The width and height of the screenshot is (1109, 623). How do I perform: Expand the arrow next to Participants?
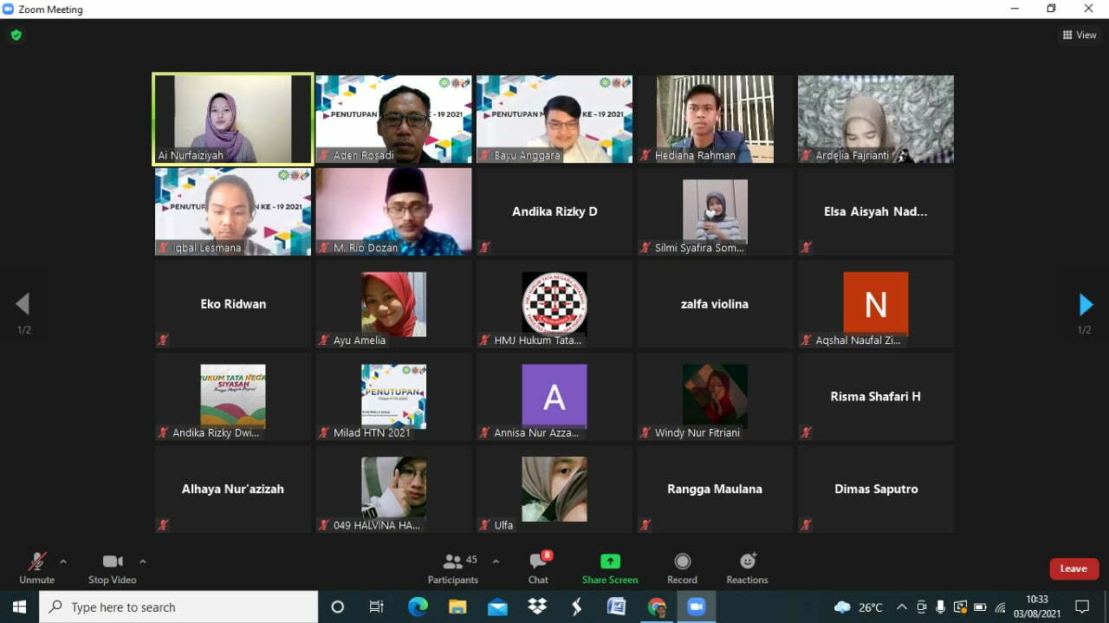(x=496, y=561)
